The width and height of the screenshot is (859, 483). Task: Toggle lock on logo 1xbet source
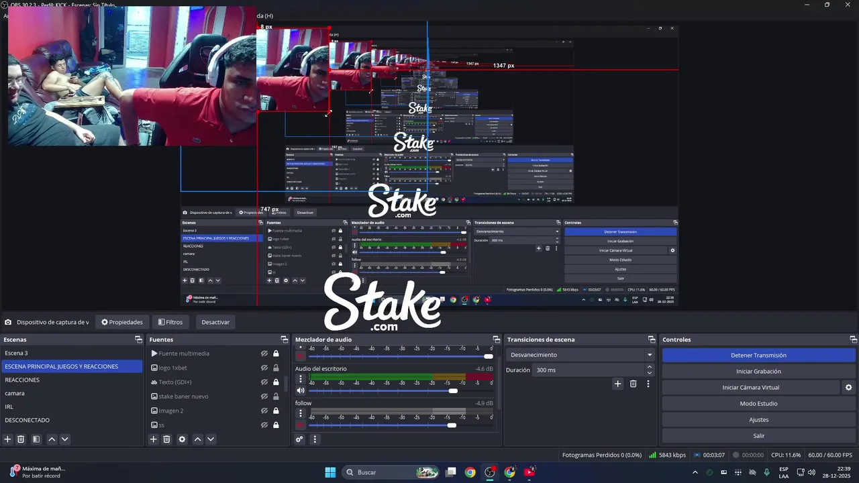[x=276, y=368]
